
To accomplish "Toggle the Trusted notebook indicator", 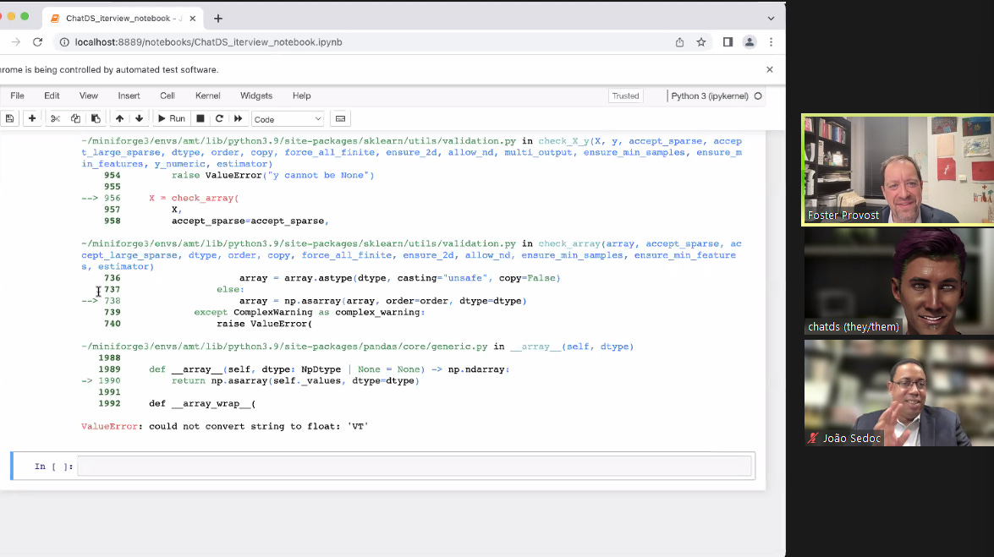I will [x=625, y=96].
